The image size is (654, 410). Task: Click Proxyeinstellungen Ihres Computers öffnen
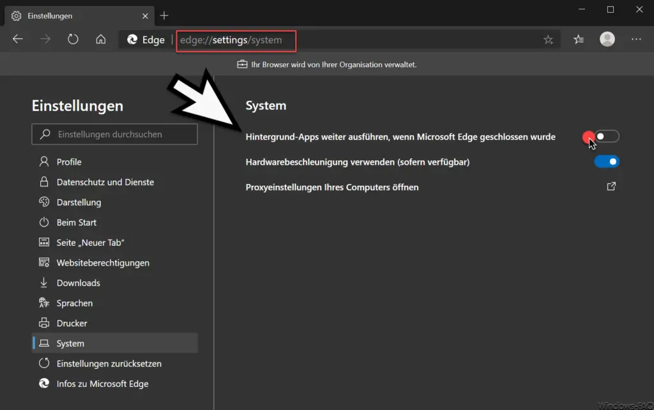click(x=332, y=187)
